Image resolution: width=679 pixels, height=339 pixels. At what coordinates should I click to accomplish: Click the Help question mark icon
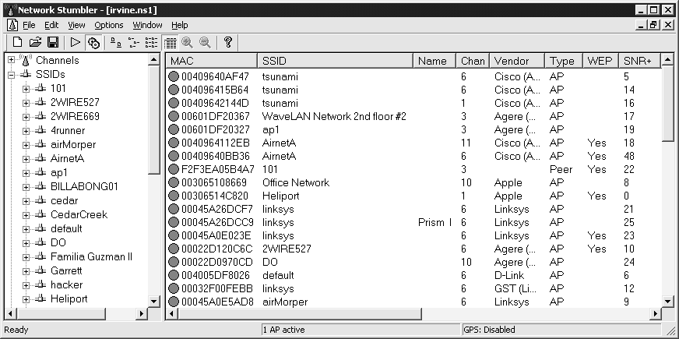228,42
